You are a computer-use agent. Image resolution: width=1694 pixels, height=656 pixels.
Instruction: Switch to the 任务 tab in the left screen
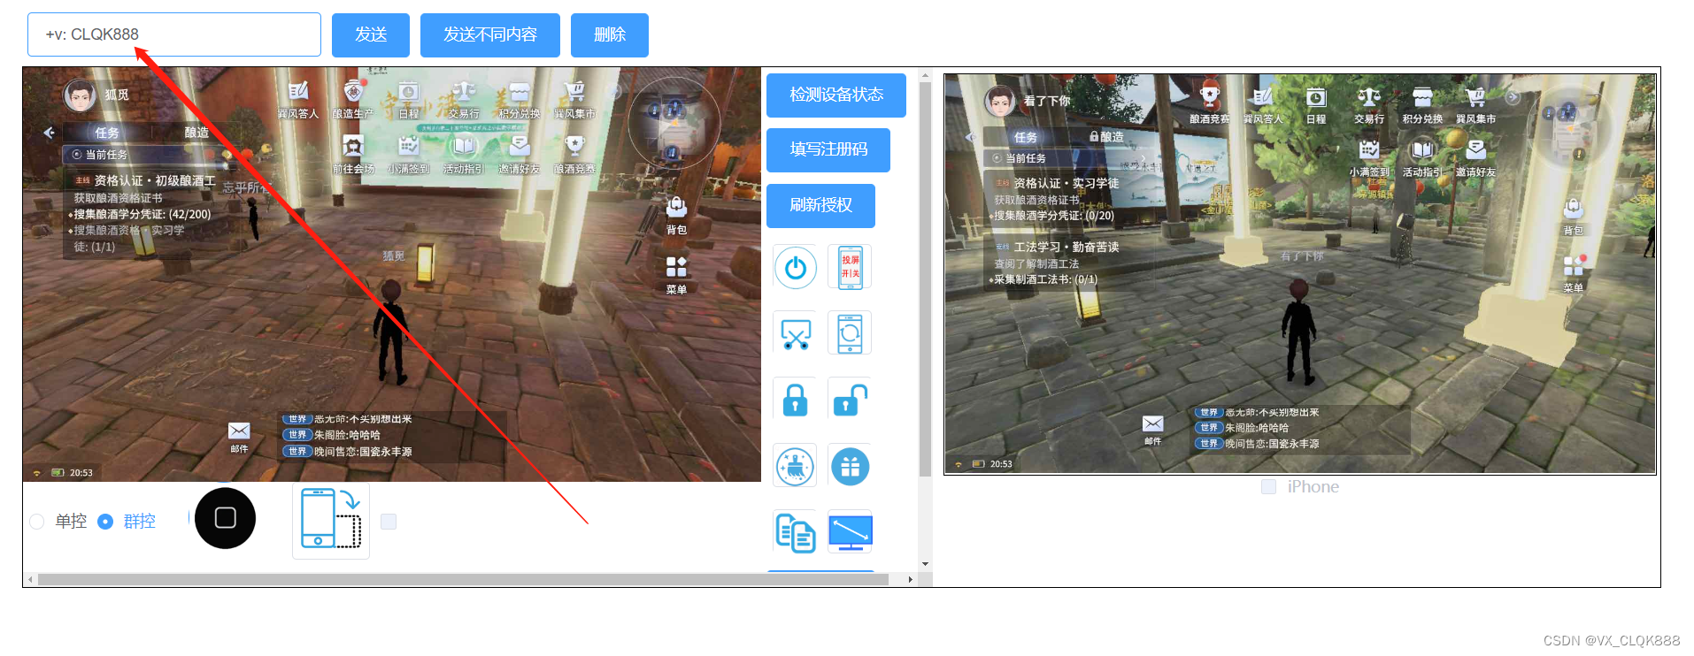[106, 133]
